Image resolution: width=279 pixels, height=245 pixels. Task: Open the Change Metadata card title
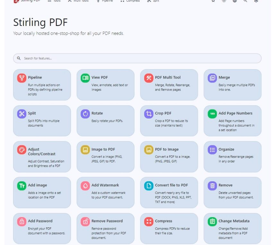click(x=234, y=221)
